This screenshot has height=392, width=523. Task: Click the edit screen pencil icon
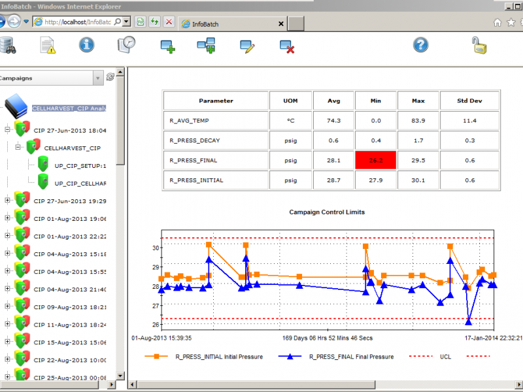(x=247, y=46)
